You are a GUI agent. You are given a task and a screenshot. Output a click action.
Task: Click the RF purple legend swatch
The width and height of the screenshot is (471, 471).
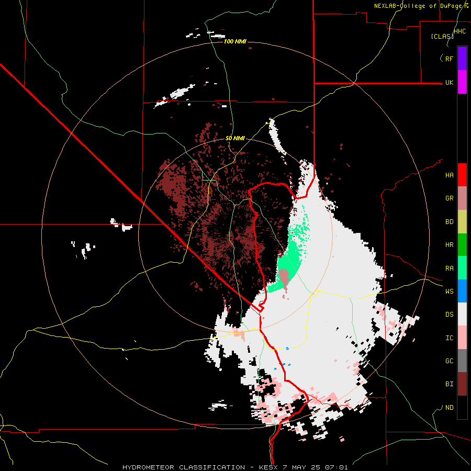[462, 59]
